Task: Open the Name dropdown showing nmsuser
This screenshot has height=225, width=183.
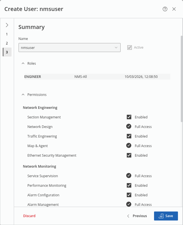Action: tap(69, 48)
